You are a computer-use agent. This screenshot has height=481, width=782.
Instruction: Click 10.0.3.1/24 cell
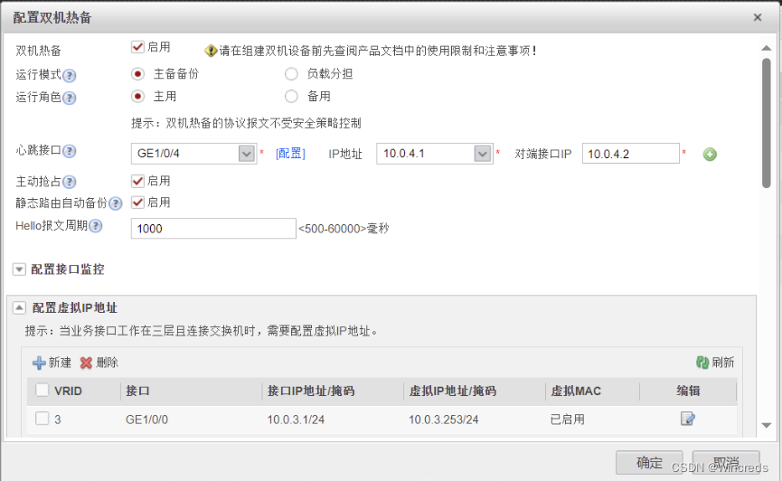click(296, 420)
